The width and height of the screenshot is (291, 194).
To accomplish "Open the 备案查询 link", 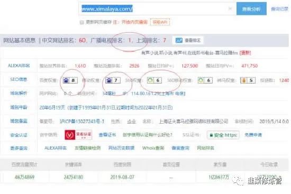I will point(180,148).
